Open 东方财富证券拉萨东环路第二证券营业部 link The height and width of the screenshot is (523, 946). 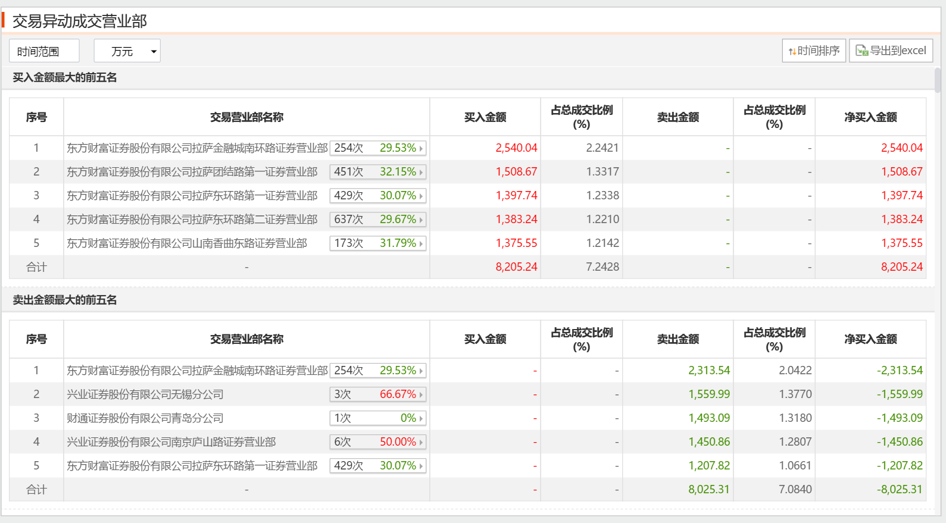click(192, 220)
